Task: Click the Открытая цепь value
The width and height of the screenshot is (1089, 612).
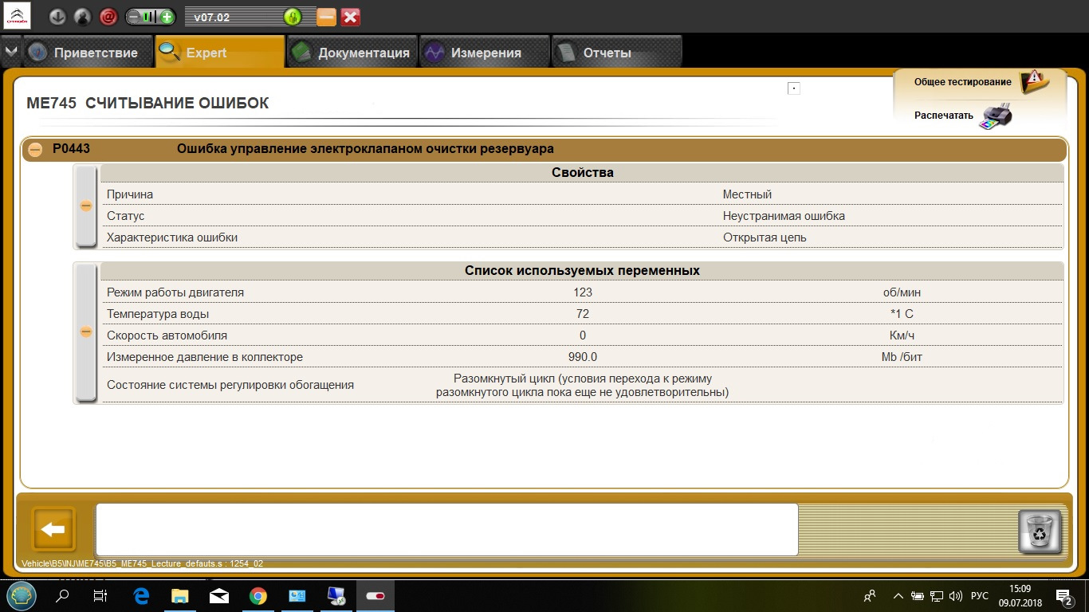Action: [x=765, y=237]
